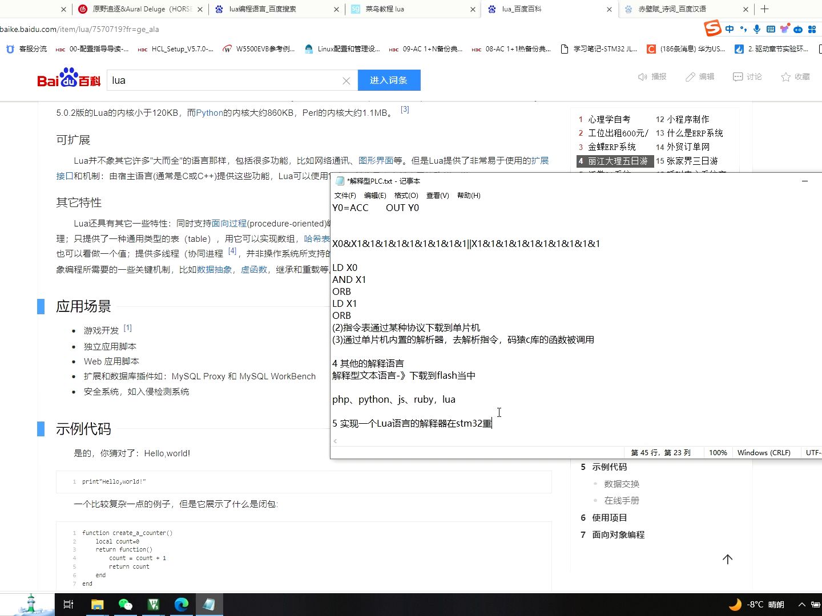Open the Sogou soft keyboard

[771, 29]
